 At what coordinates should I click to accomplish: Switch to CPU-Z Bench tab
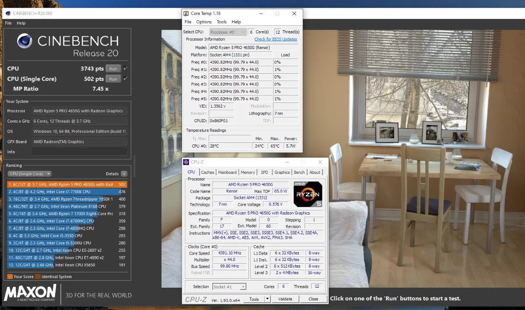[299, 172]
